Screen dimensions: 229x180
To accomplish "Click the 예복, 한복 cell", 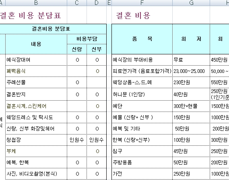I will click(36, 162).
